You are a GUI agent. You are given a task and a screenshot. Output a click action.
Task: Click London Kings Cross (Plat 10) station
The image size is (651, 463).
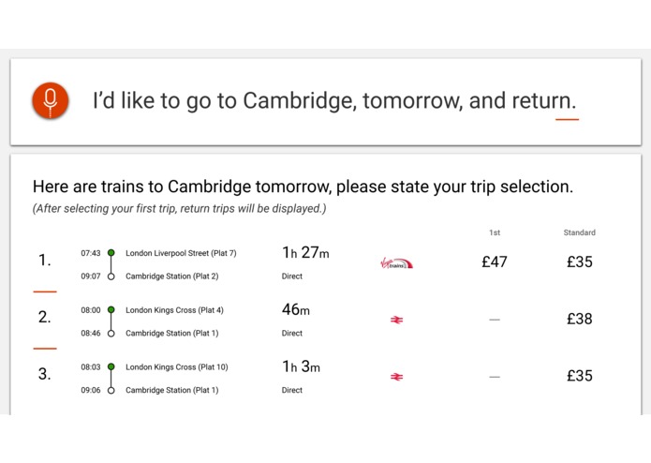176,367
